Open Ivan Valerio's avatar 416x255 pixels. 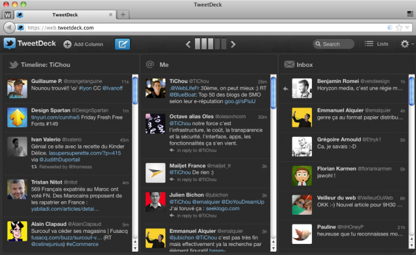click(x=18, y=147)
